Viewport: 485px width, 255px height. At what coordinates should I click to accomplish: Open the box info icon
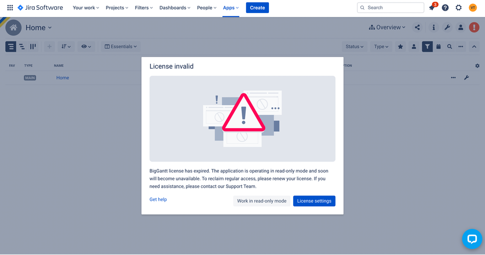coord(434,28)
